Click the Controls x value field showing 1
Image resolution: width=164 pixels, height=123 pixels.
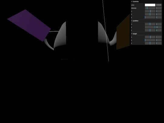pyautogui.click(x=159, y=11)
